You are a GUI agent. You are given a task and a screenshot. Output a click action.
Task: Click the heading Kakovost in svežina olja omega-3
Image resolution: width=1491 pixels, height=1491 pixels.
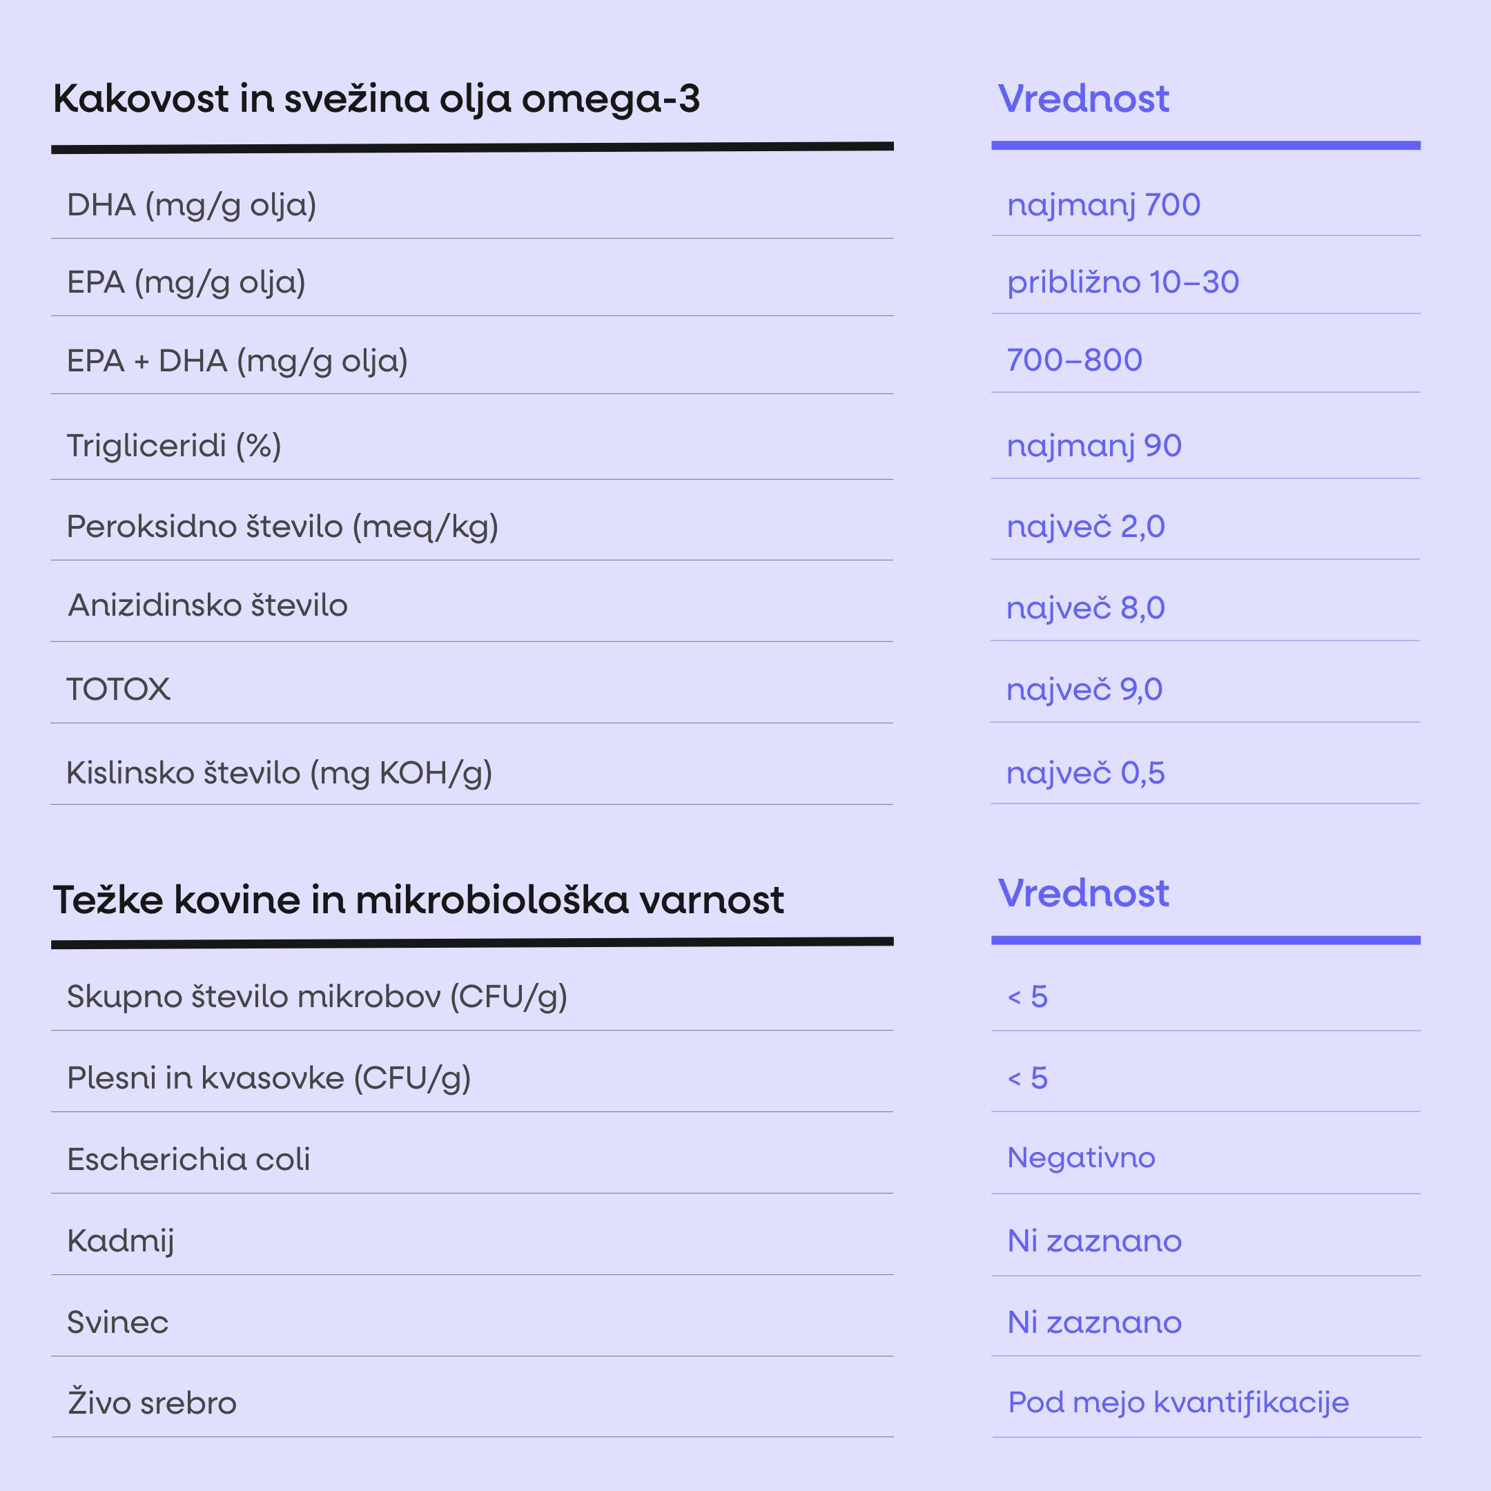[376, 99]
